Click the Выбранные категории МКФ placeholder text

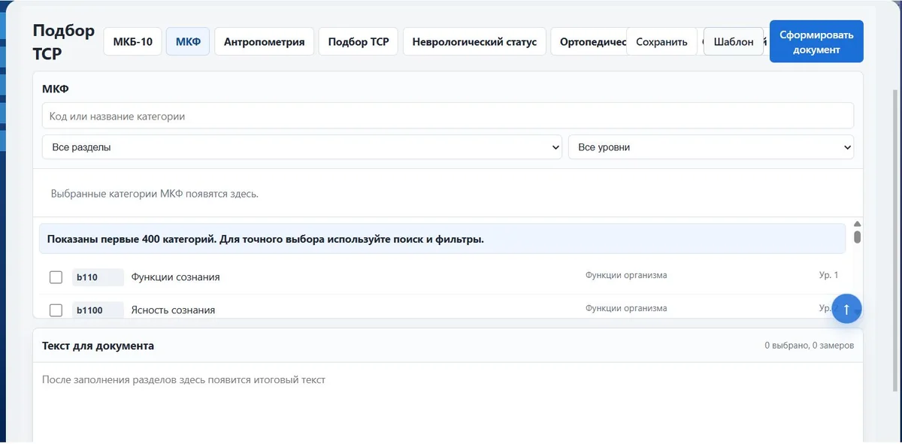[155, 194]
